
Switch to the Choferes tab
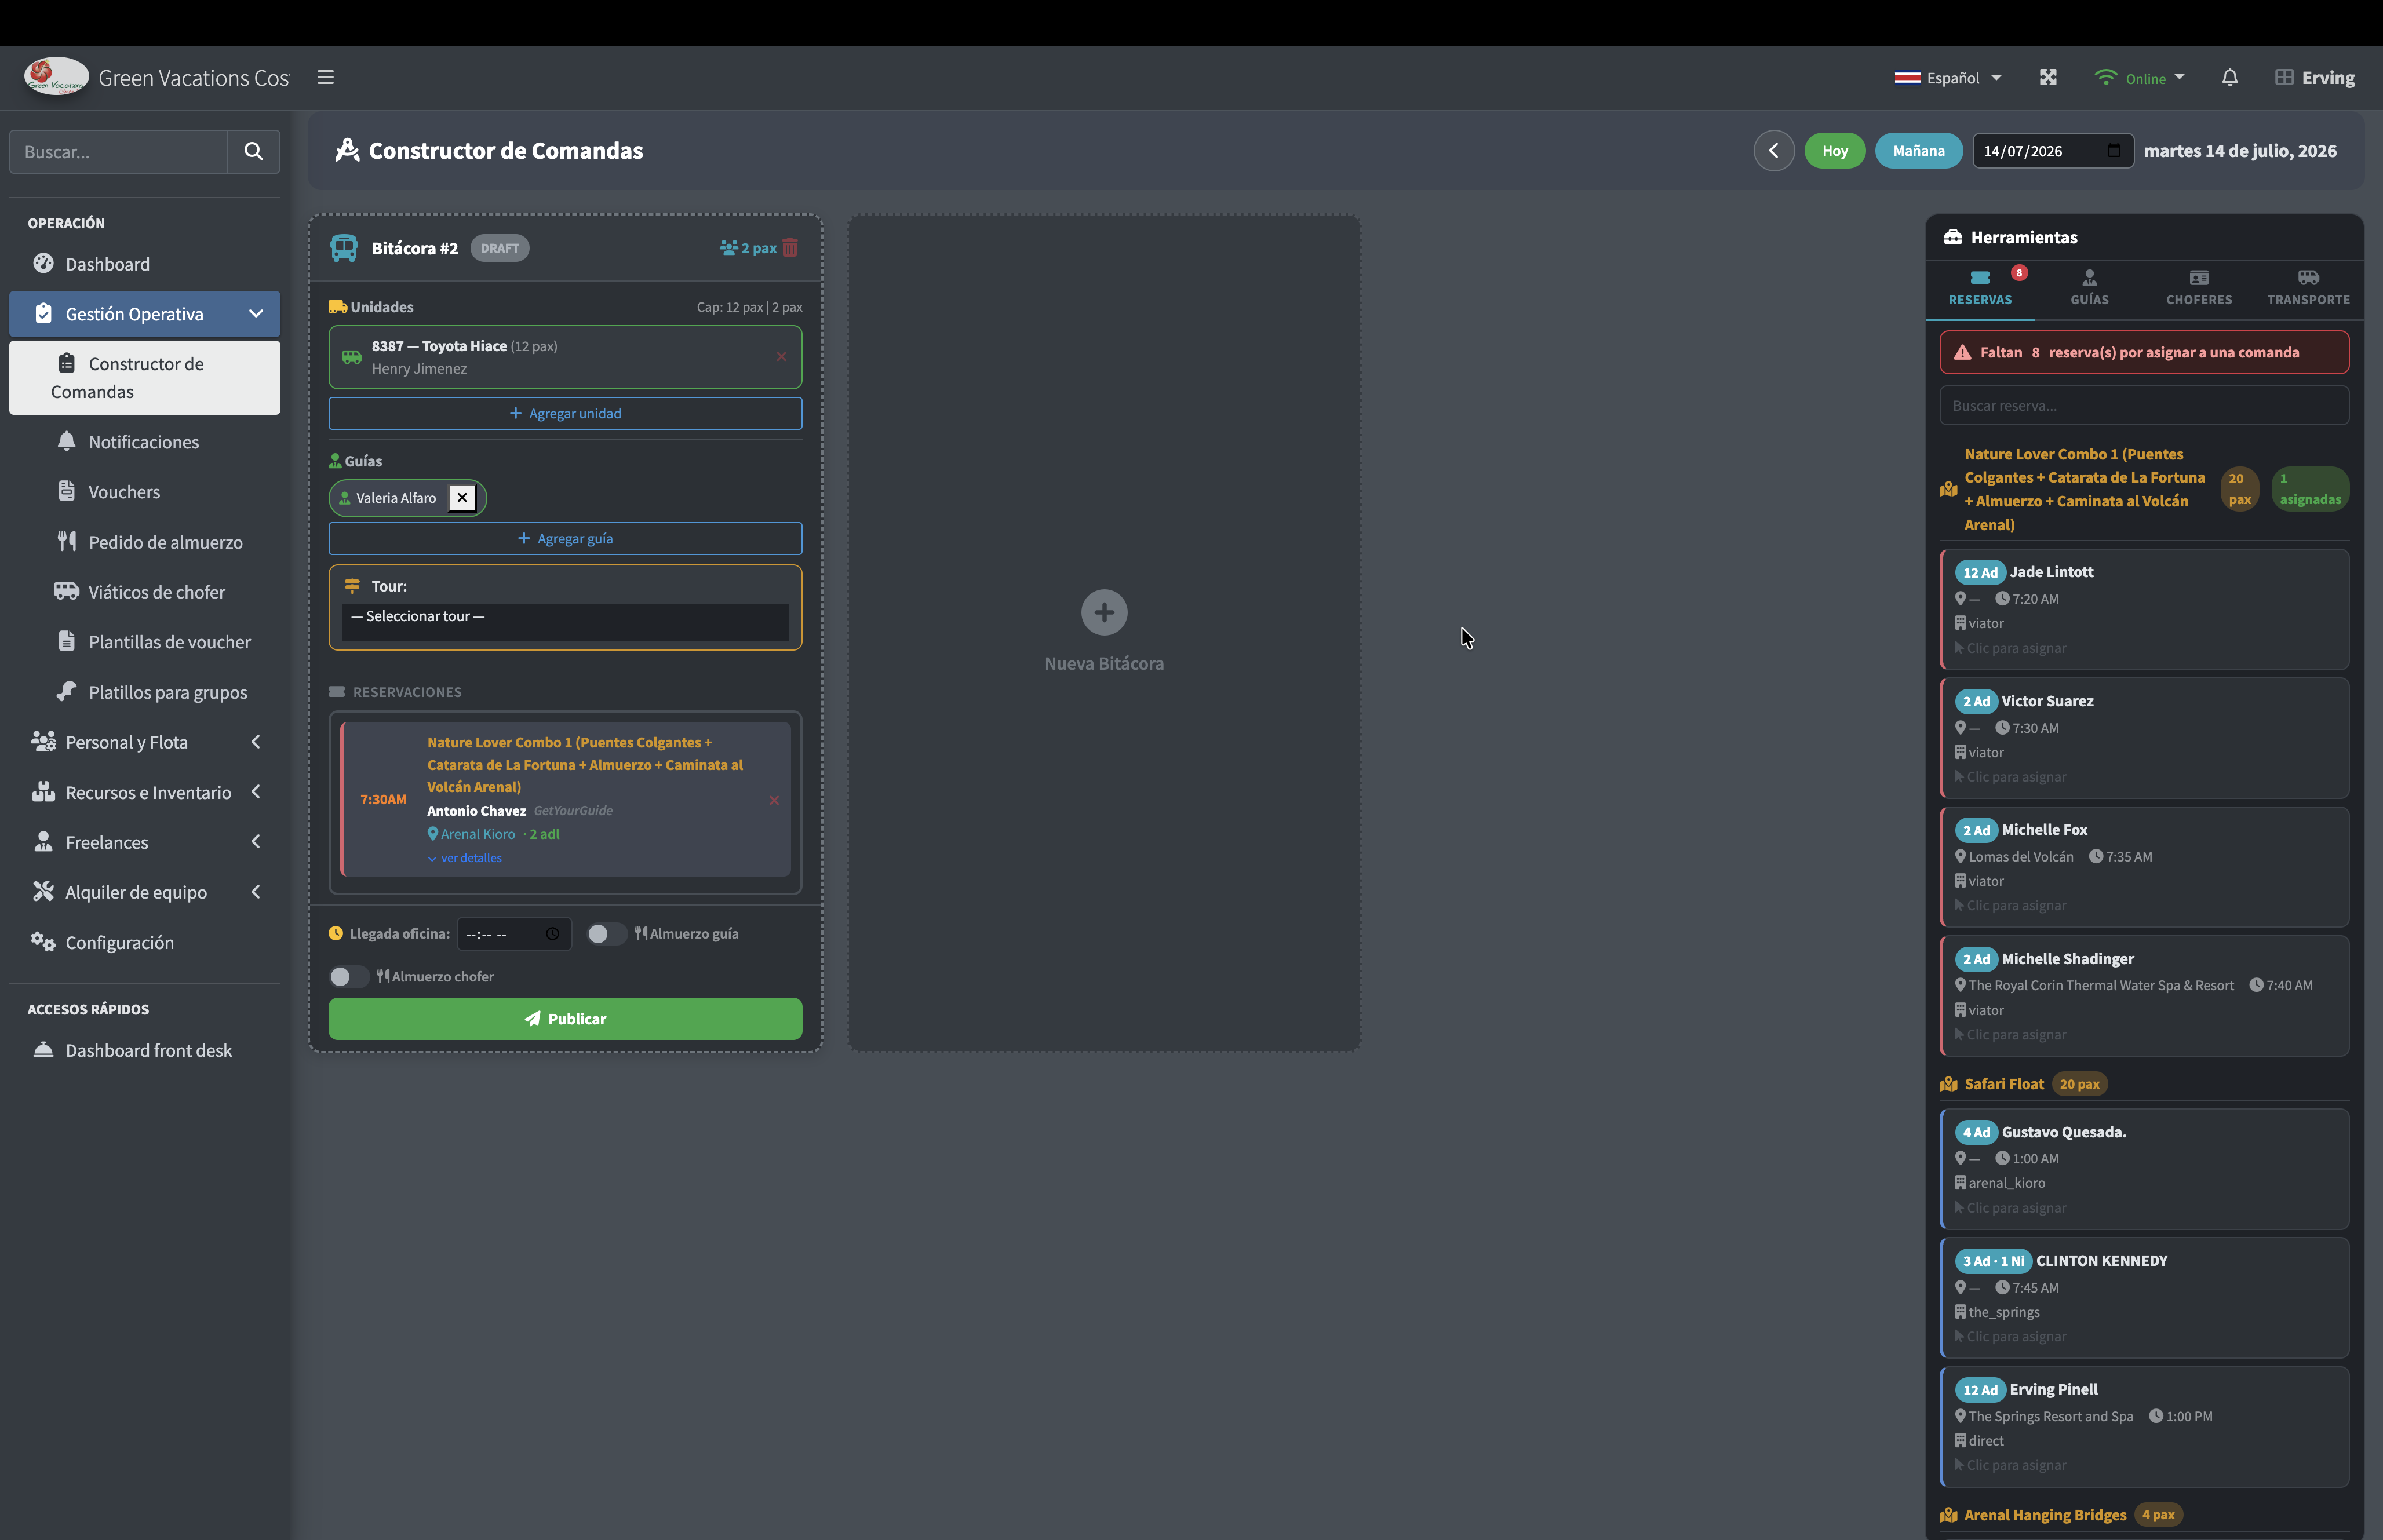point(2198,288)
